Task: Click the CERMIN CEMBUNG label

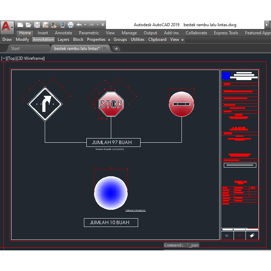Action: tap(136, 211)
